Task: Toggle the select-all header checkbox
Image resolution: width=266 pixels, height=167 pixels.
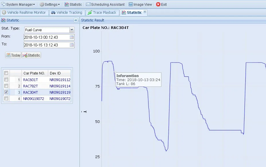Action: (x=6, y=73)
